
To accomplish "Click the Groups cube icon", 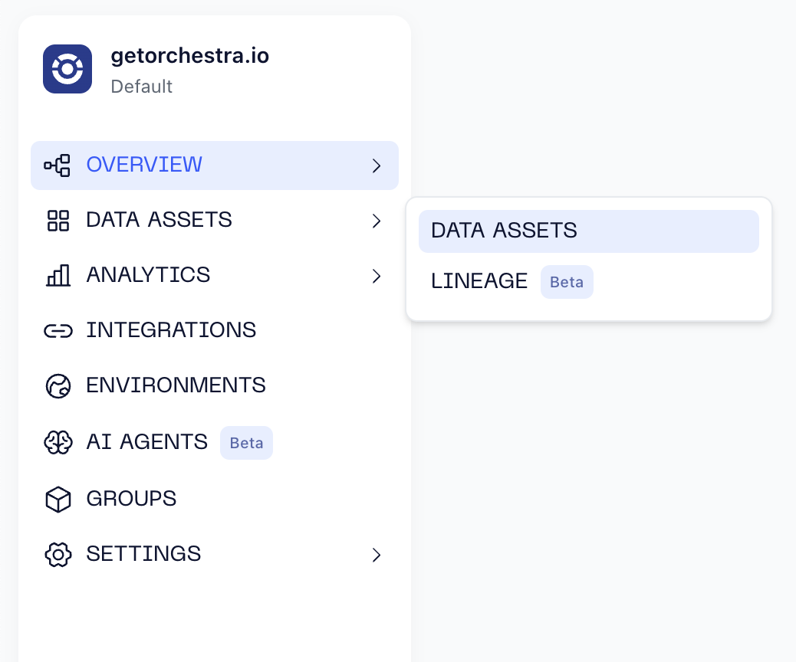I will [x=58, y=499].
